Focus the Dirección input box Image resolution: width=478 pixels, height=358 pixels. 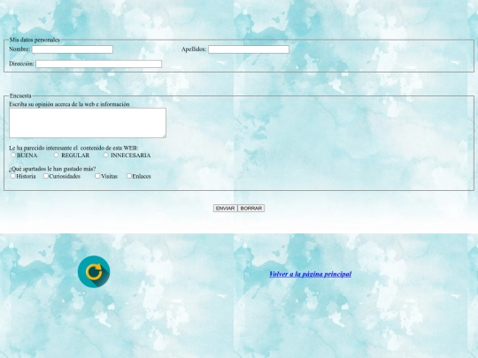pos(99,64)
